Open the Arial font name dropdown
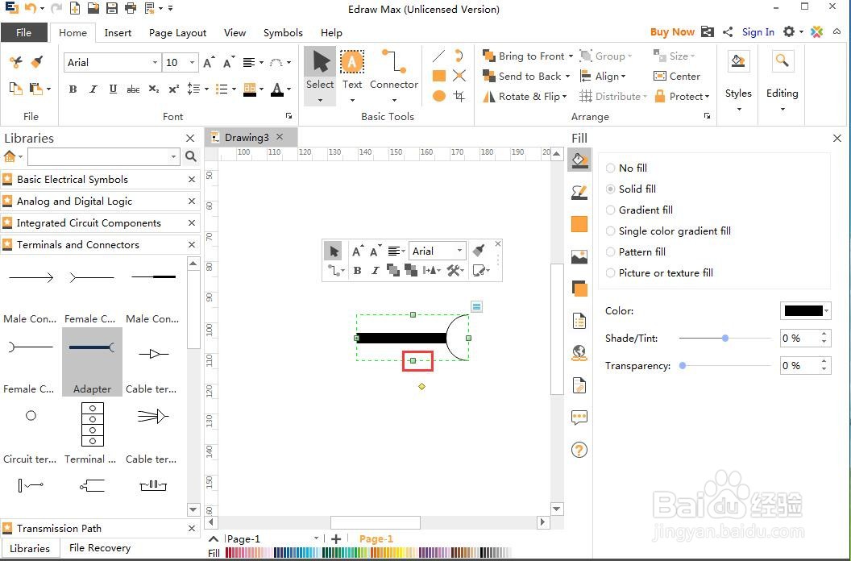 (155, 62)
